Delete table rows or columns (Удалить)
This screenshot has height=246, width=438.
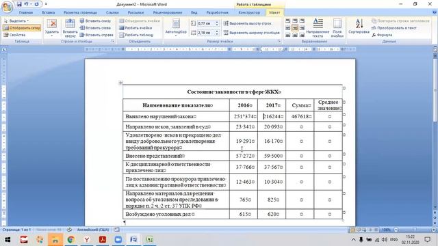click(52, 28)
